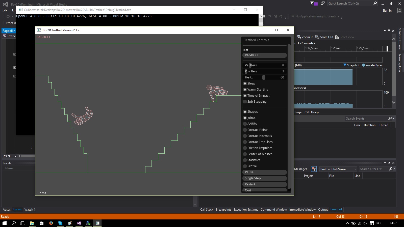Click the Zoom Out magnifier icon
Image resolution: width=404 pixels, height=227 pixels.
tap(317, 37)
